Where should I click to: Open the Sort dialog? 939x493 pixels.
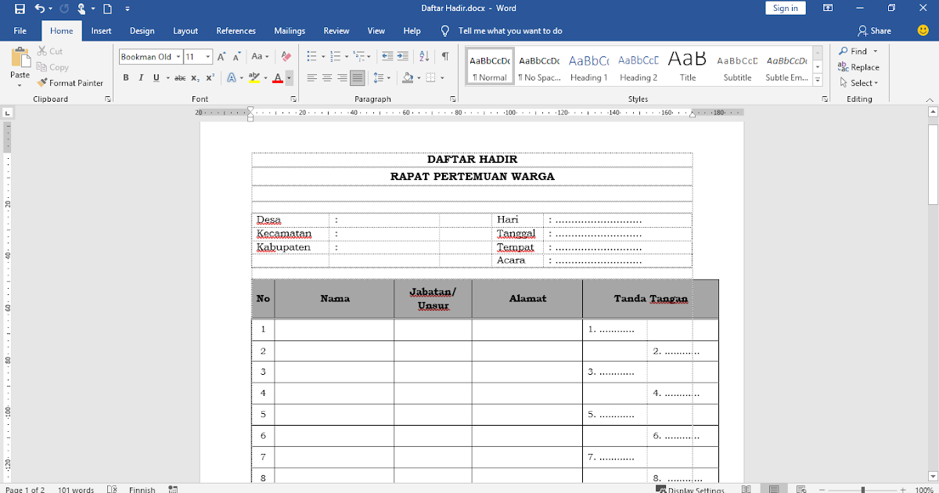(x=423, y=55)
